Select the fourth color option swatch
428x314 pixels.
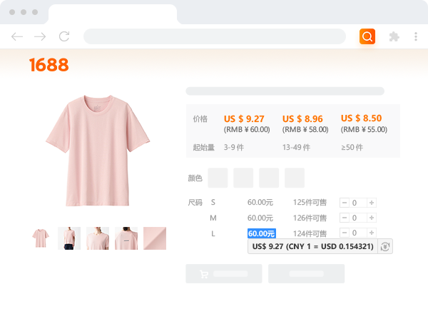click(x=295, y=178)
